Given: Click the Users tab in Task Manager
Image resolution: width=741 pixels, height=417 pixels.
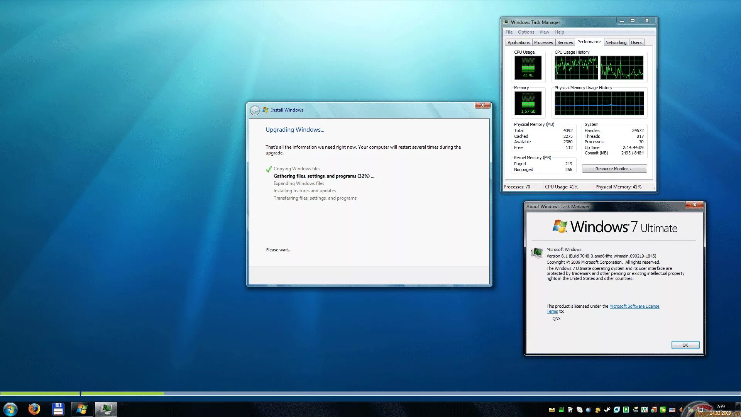Looking at the screenshot, I should coord(636,42).
